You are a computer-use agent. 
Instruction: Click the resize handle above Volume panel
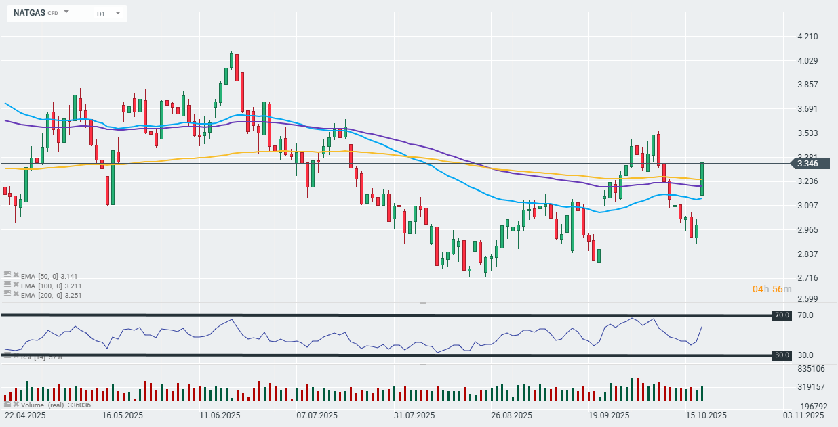tap(423, 365)
